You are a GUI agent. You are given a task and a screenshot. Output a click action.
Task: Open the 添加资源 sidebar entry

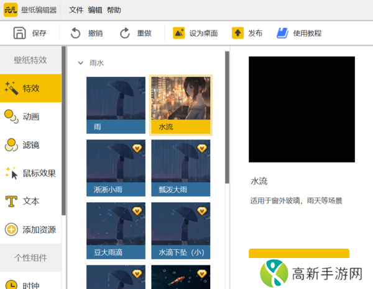coord(30,229)
